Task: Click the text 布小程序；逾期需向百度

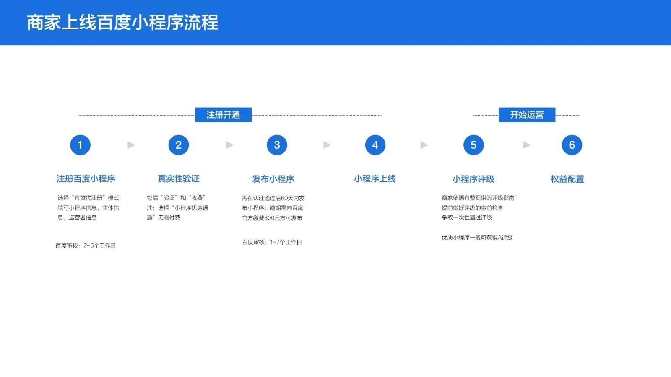Action: coord(273,208)
